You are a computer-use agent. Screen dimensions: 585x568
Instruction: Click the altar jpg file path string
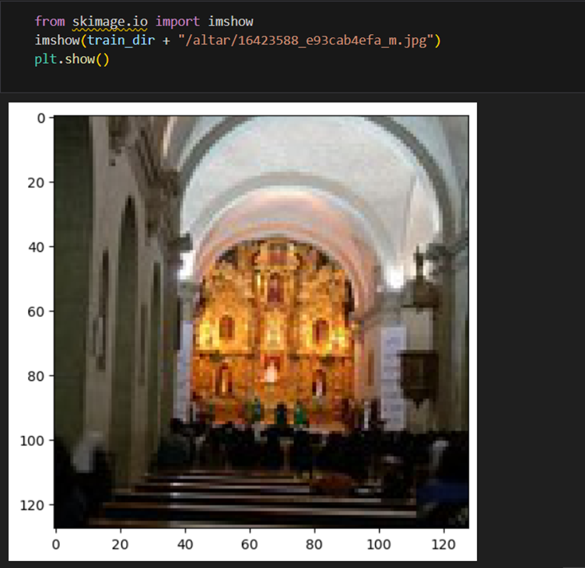(306, 40)
